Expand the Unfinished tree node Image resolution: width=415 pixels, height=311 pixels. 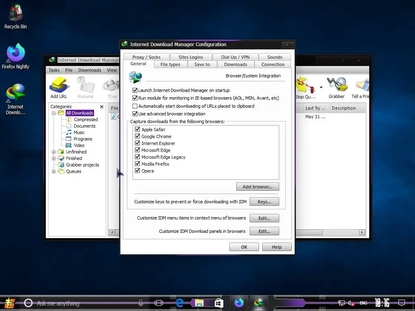point(54,152)
